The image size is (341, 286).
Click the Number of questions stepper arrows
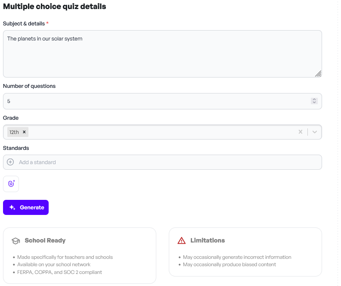[314, 101]
